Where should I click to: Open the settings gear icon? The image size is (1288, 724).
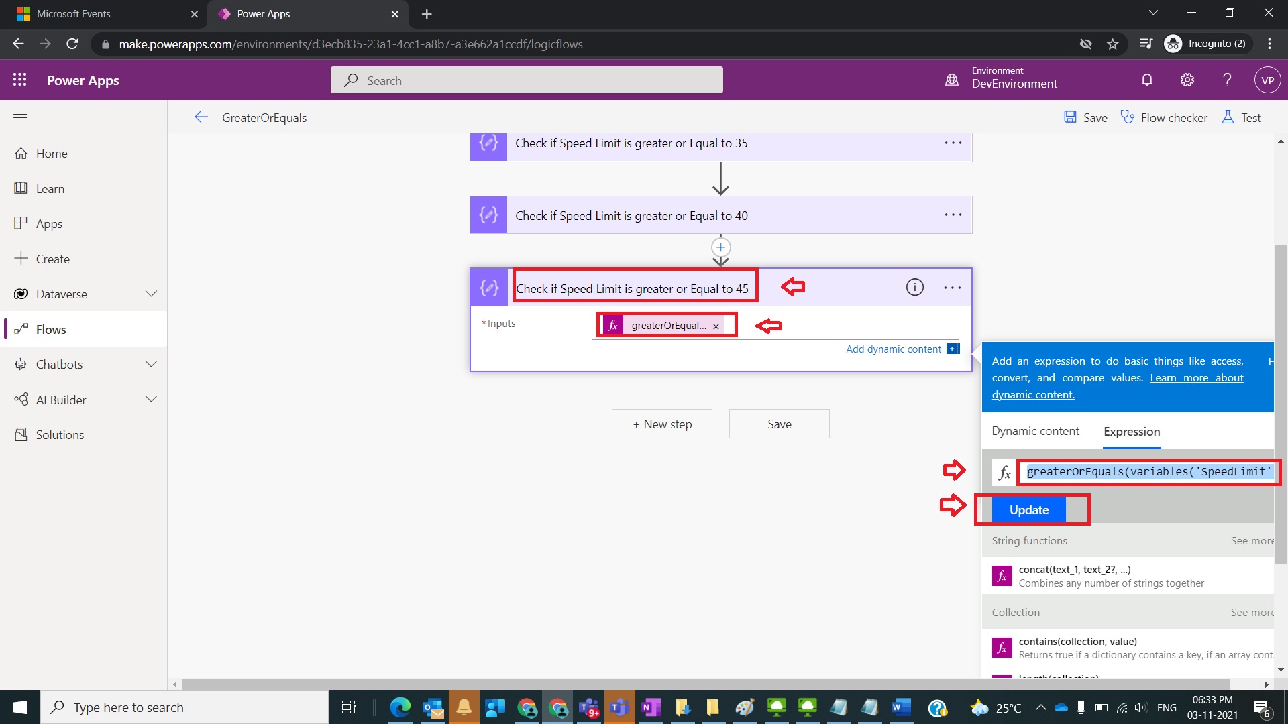click(x=1187, y=80)
